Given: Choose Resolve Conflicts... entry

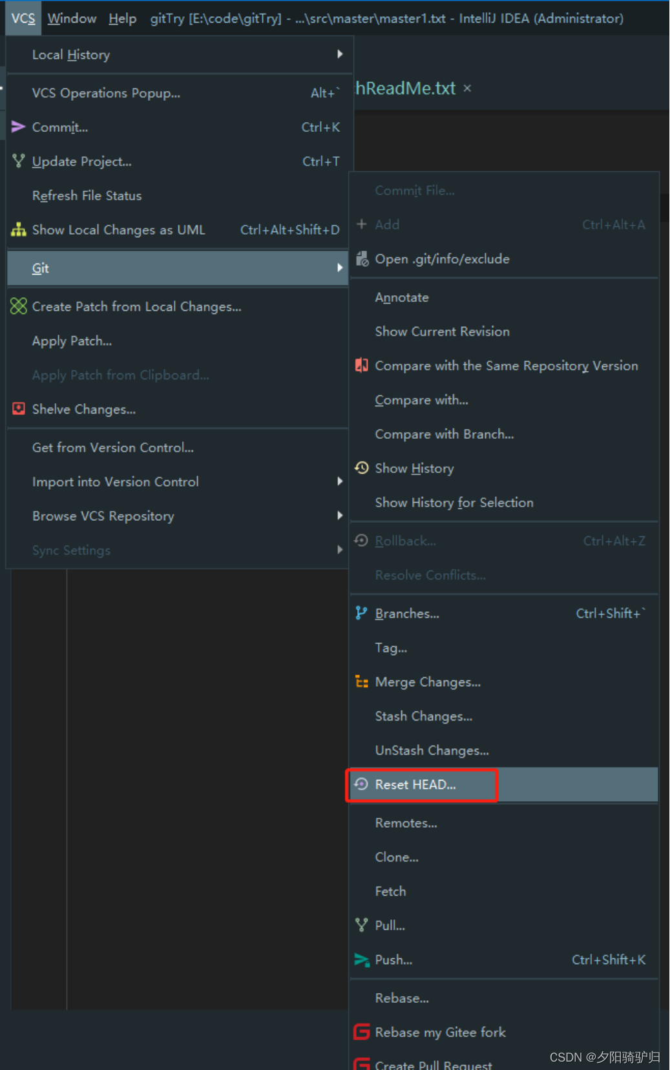Looking at the screenshot, I should (504, 574).
